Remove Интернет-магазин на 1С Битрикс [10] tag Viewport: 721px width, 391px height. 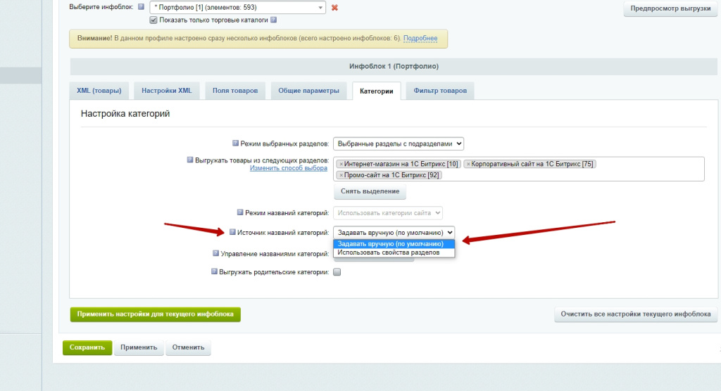click(x=341, y=164)
